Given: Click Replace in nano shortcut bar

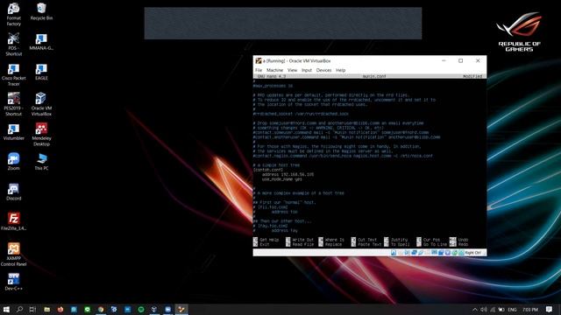Looking at the screenshot, I should click(330, 244).
